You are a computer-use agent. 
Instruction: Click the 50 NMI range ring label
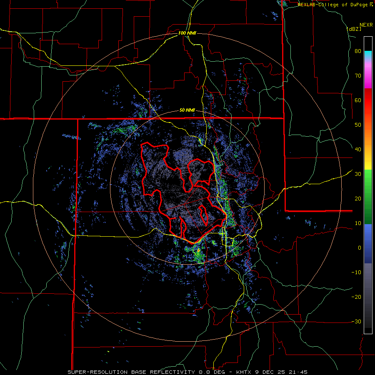pos(187,110)
